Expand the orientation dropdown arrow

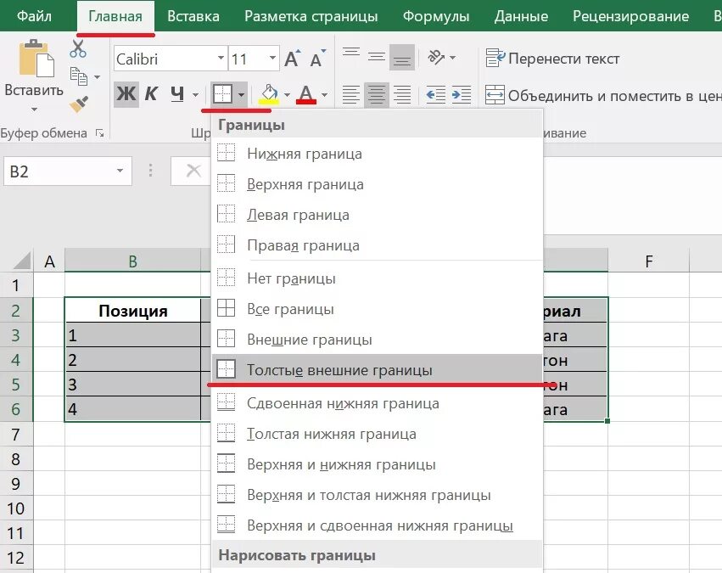(x=453, y=57)
